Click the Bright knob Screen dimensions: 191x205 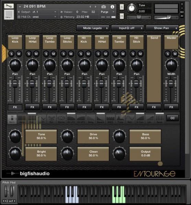pyautogui.click(x=15, y=153)
